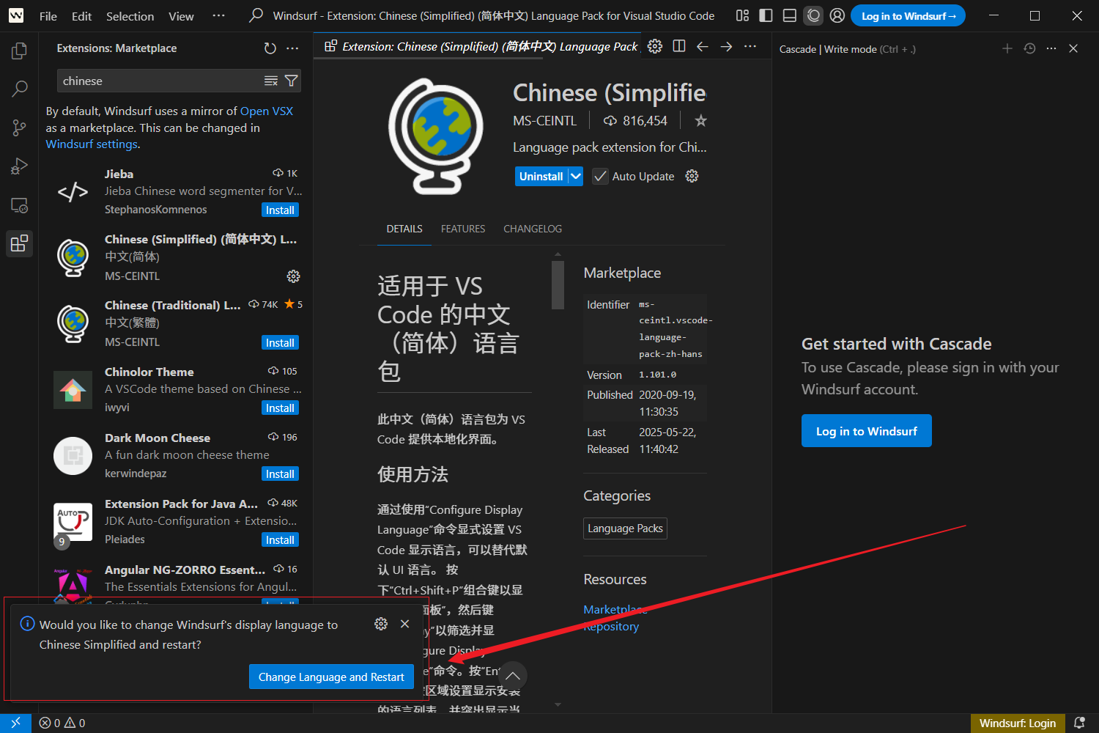Screen dimensions: 1099x733
Task: Uncheck the Auto Update checkbox
Action: point(600,176)
